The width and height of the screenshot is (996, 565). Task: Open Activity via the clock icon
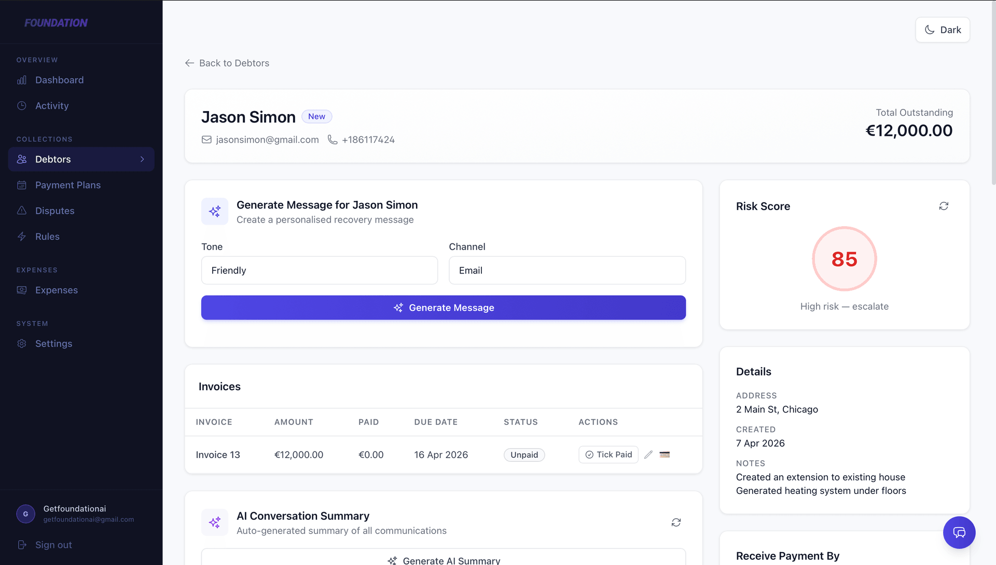coord(21,105)
